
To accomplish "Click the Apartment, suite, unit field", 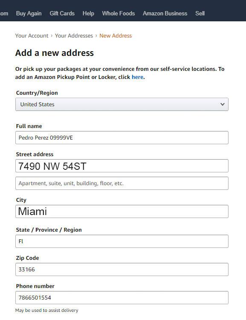I will point(122,183).
